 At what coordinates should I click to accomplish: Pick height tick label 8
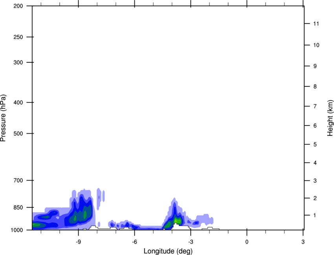315,87
